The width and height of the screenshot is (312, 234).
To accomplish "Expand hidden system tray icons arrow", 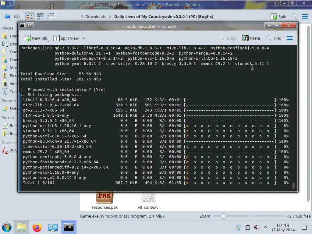I will [265, 227].
